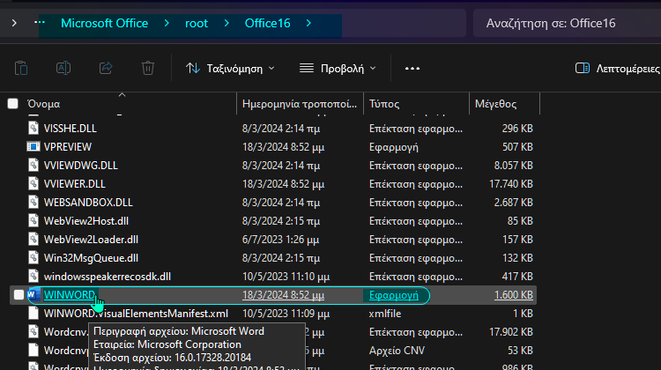Click WINWORD.VisualElementsManifest.xml file name
Image resolution: width=661 pixels, height=370 pixels.
click(x=136, y=314)
